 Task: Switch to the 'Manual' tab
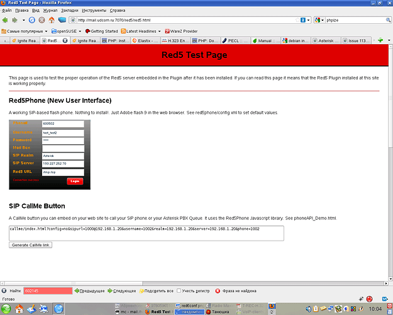point(266,41)
